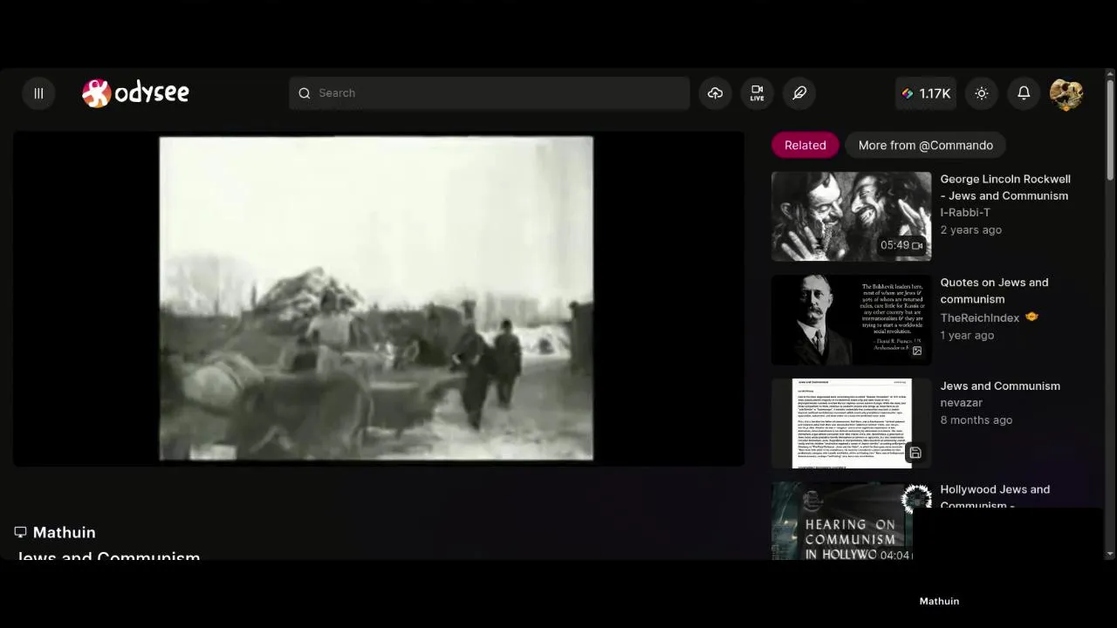
Task: Toggle the light/dark theme sun icon
Action: click(x=982, y=93)
